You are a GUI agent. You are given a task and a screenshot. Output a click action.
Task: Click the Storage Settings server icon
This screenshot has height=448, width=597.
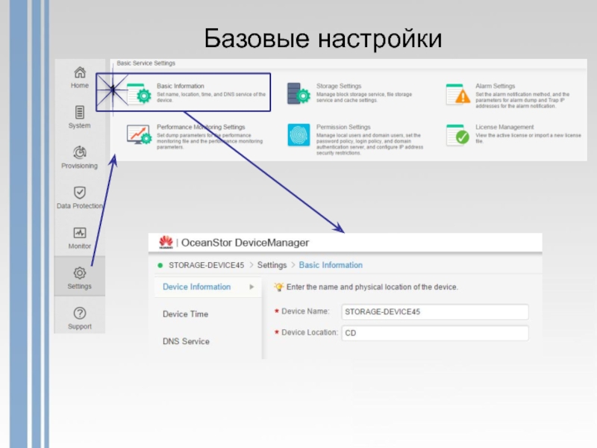click(298, 93)
